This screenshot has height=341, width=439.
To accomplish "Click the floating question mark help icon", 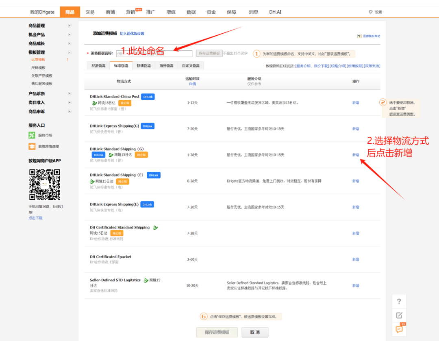I will (x=399, y=301).
